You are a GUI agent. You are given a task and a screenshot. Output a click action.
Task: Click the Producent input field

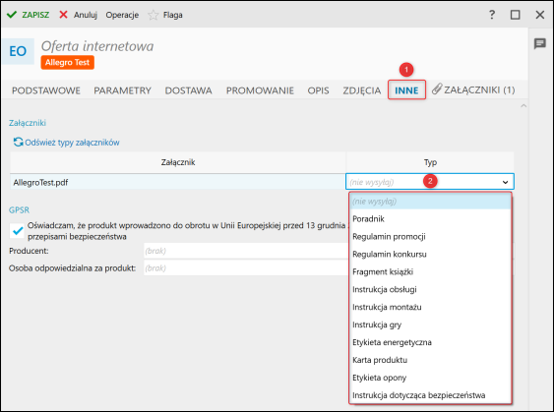tap(246, 251)
